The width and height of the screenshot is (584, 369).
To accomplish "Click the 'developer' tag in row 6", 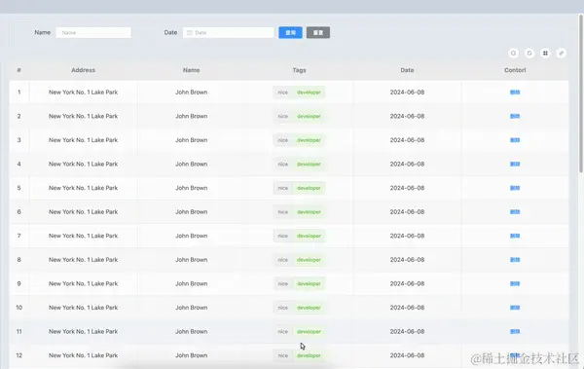I will (x=309, y=212).
